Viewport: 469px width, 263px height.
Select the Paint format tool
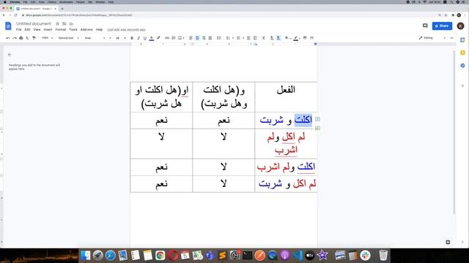coord(34,38)
